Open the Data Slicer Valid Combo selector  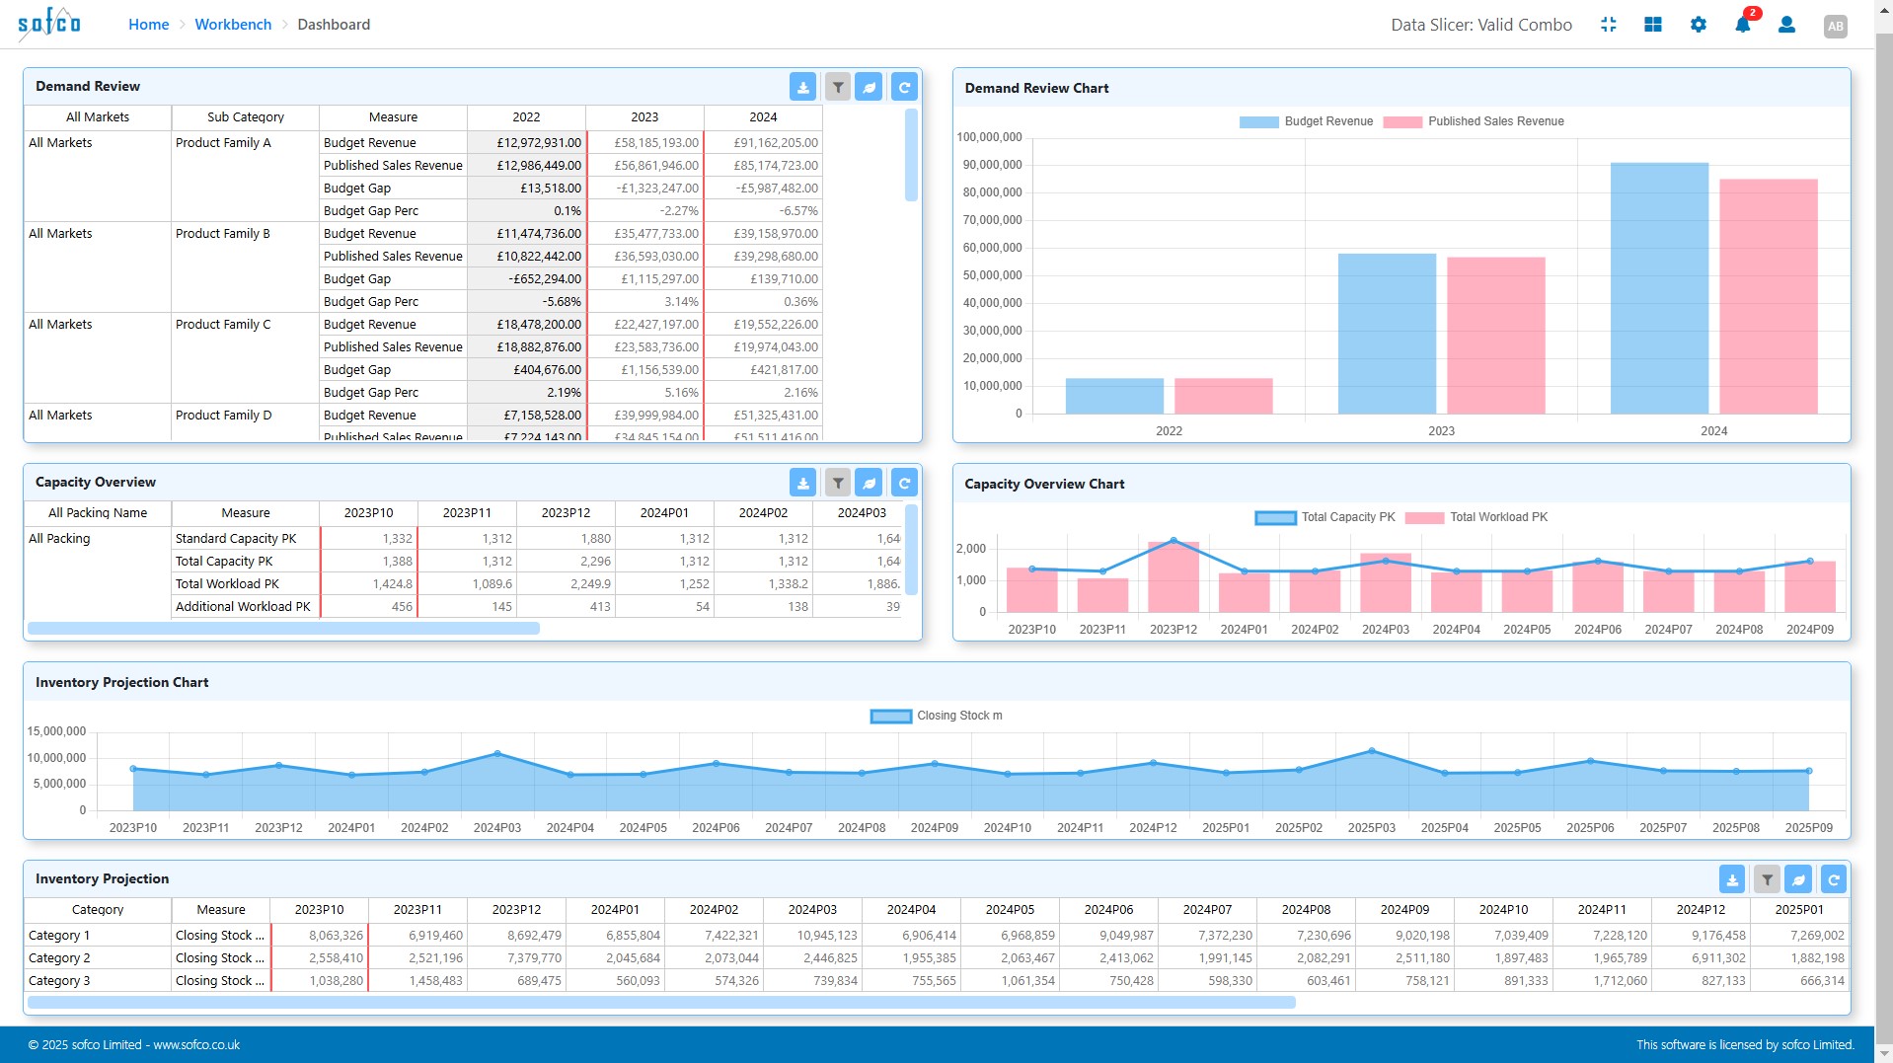1480,24
